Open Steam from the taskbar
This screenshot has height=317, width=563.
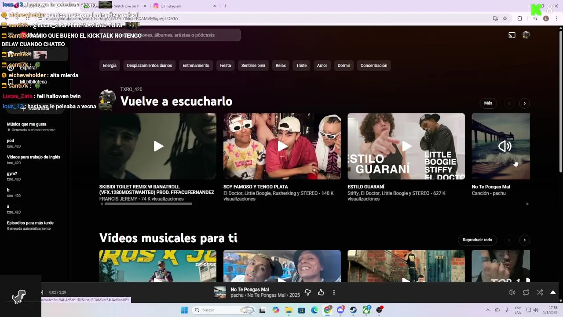tap(353, 310)
